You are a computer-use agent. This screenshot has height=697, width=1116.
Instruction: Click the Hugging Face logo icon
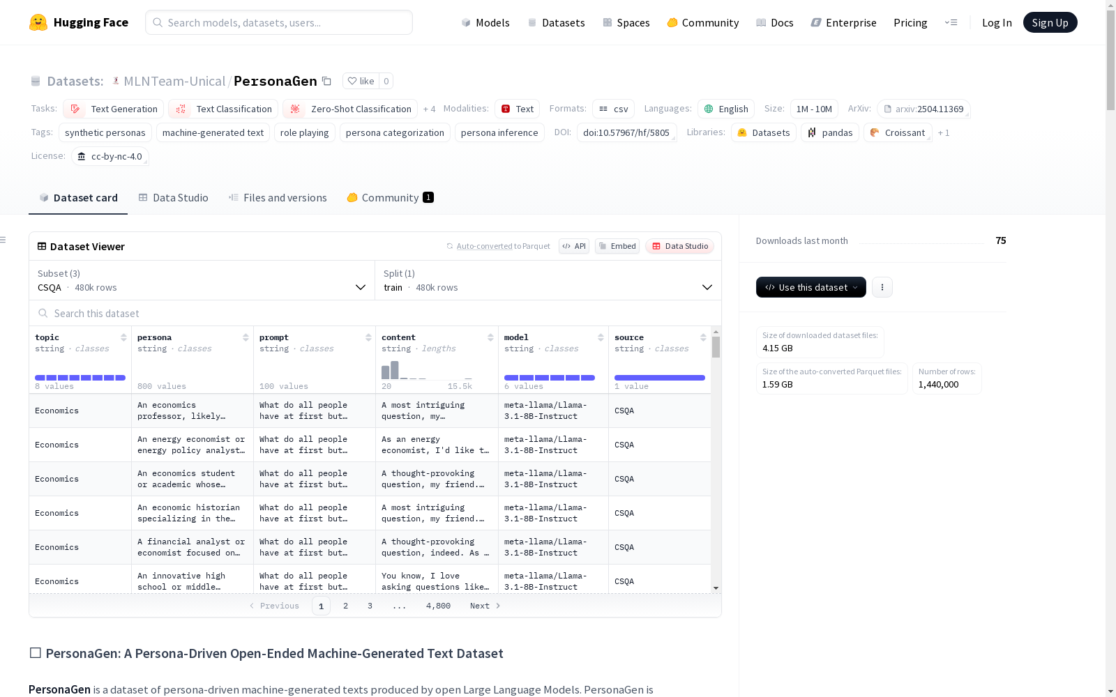pyautogui.click(x=38, y=22)
